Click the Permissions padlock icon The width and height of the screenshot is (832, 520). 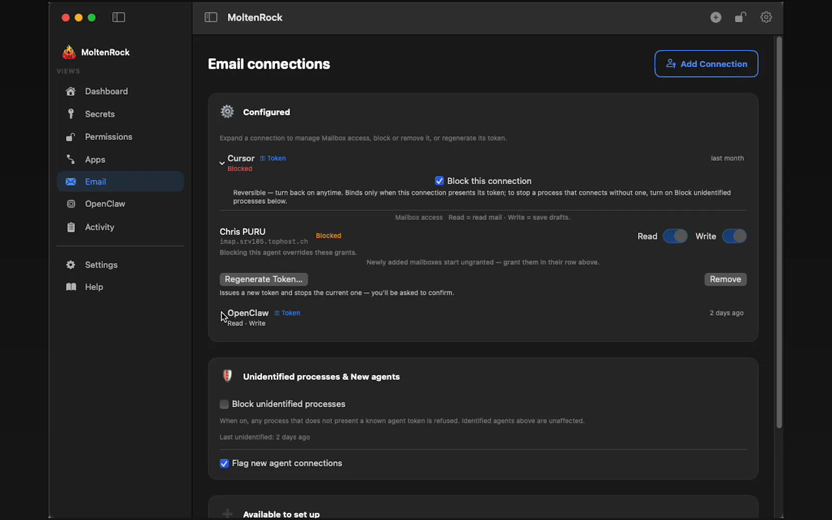tap(71, 137)
